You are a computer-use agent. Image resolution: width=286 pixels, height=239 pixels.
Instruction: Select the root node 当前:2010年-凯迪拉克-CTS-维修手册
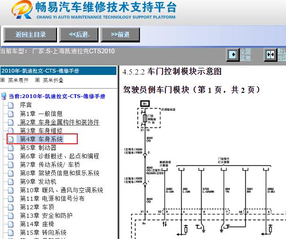click(x=57, y=96)
